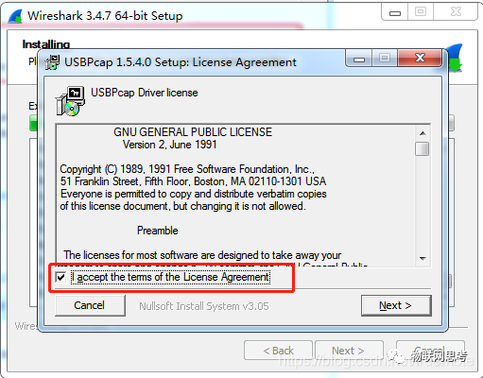The width and height of the screenshot is (483, 378).
Task: Click the scrollbar track below the thumb
Action: click(x=423, y=204)
